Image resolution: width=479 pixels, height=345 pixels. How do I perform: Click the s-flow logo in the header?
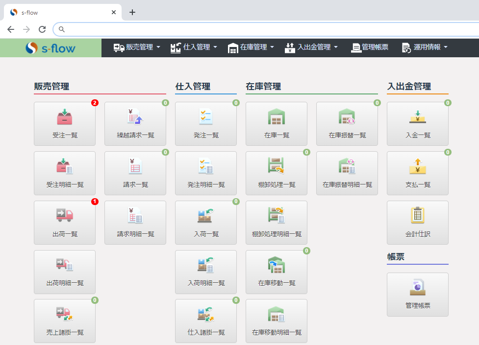coord(50,48)
